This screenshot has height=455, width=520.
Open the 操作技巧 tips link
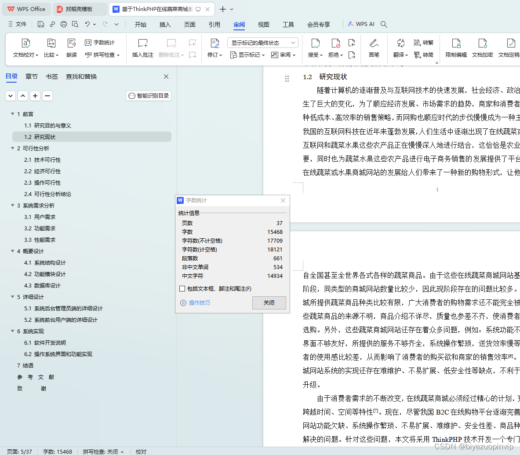(x=195, y=303)
